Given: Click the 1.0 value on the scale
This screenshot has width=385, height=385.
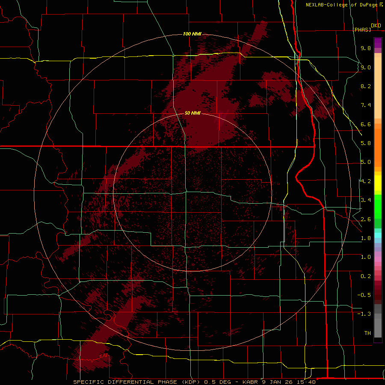Looking at the screenshot, I should pos(366,257).
